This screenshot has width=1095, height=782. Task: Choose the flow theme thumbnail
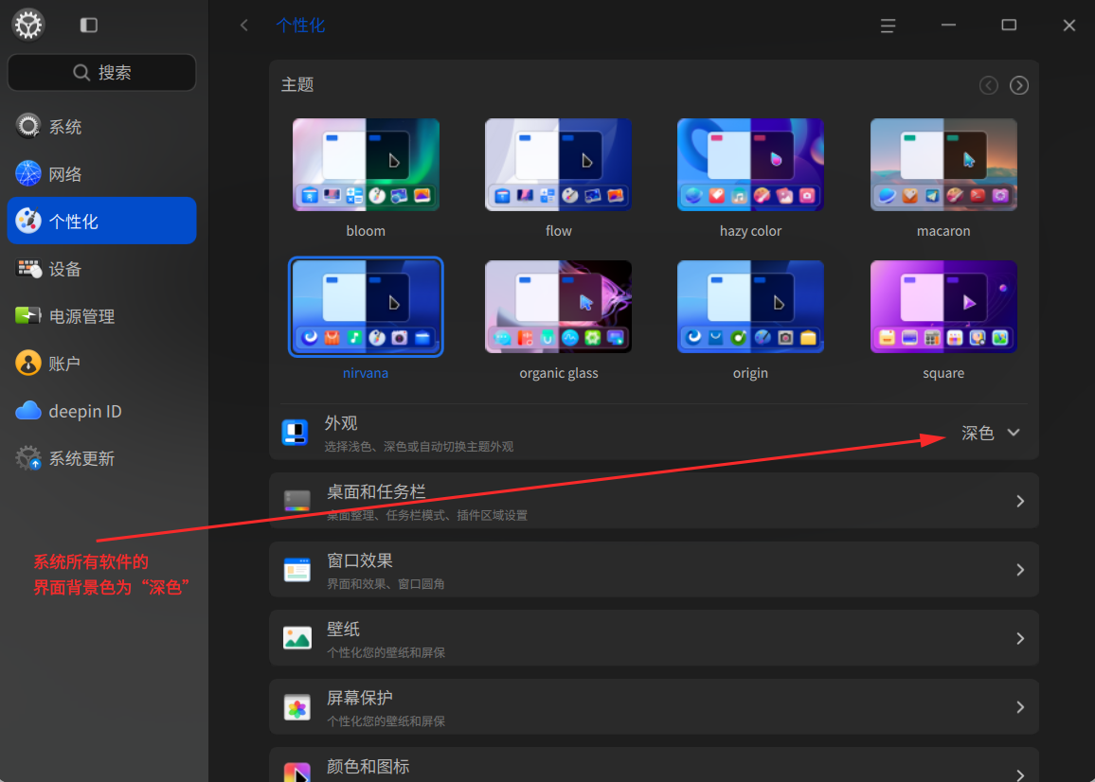[559, 165]
